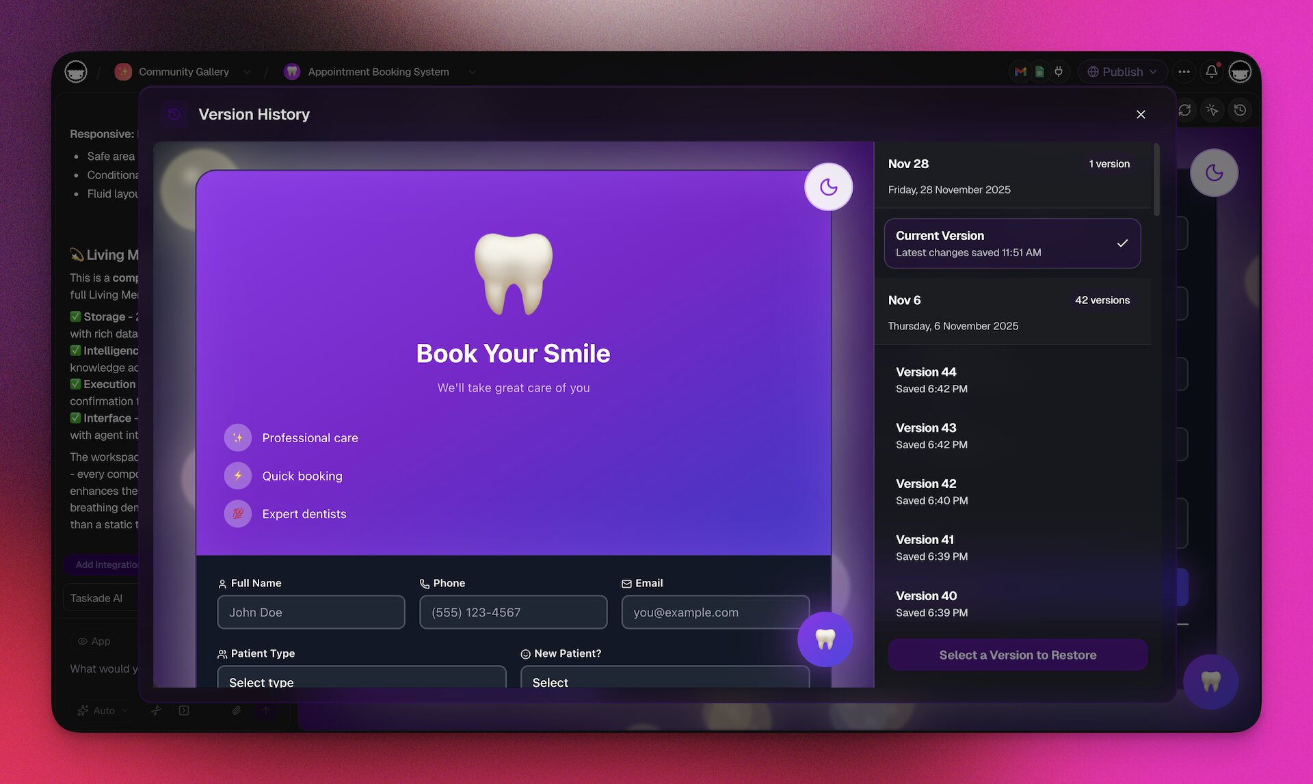Open the Select type patient dropdown
1313x784 pixels.
coord(361,680)
